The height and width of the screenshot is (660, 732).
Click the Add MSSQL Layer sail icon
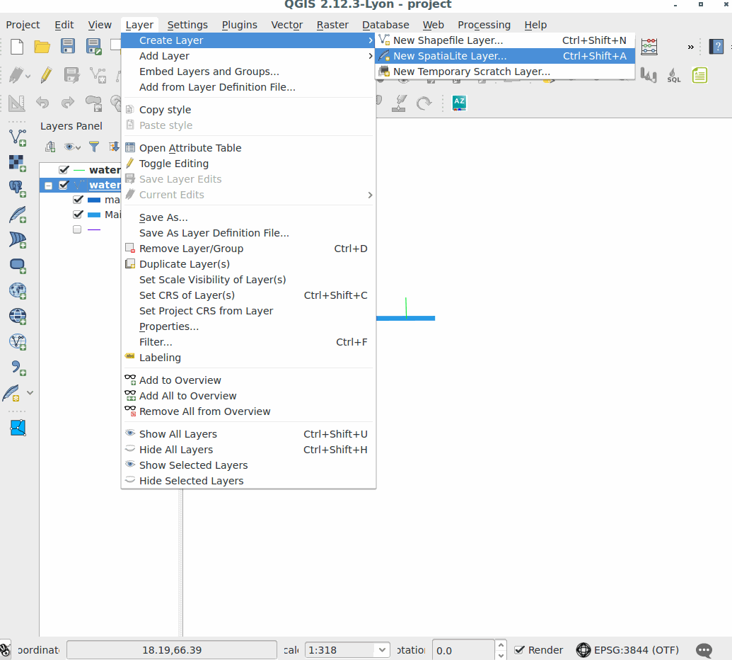click(x=18, y=240)
